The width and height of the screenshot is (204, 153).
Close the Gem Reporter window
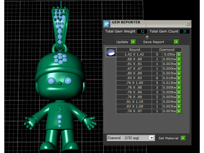coord(188,23)
